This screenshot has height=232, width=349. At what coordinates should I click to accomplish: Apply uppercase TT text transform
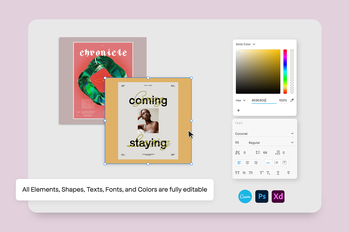point(237,173)
